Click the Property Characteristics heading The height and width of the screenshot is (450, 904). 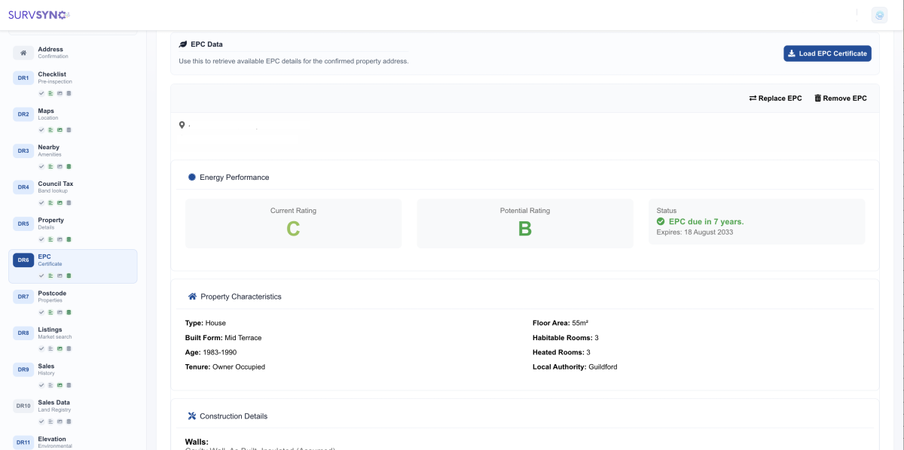point(234,296)
